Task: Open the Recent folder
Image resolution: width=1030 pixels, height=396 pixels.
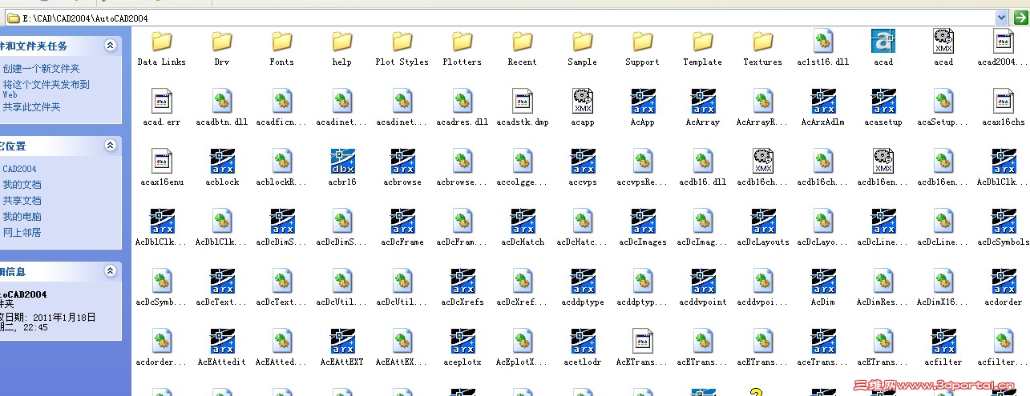Action: point(523,48)
